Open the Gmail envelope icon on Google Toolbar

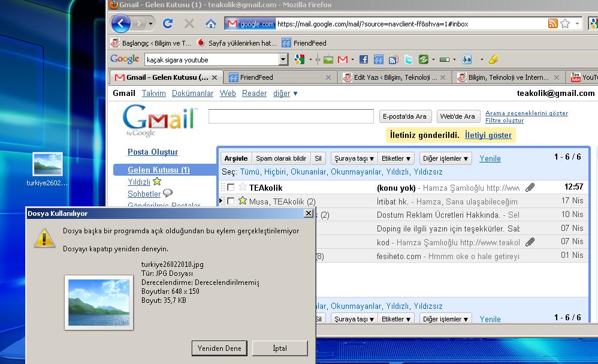click(x=343, y=59)
